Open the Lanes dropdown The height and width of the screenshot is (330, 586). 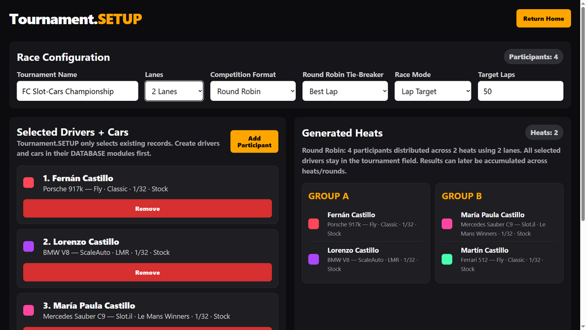(x=174, y=91)
